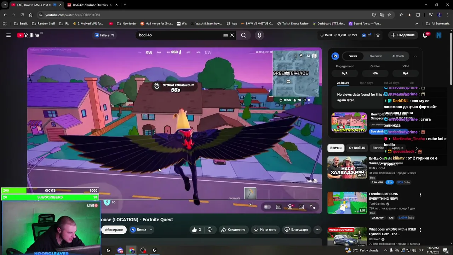Screen dimensions: 453x255
Task: Open vidIQ Filters toggle in search bar
Action: [104, 35]
